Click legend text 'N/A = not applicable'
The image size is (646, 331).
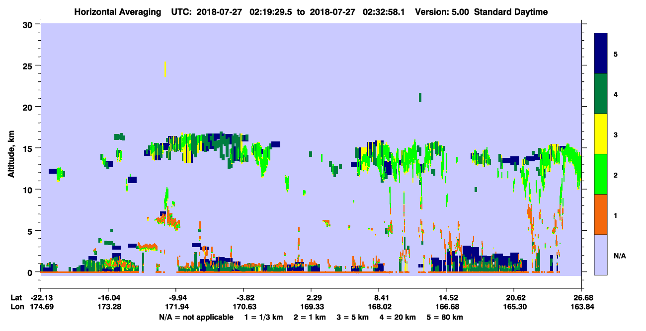196,317
